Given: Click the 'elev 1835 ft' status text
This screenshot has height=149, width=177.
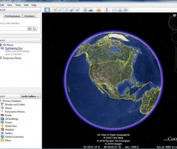Looking at the screenshot, I should (132, 147).
